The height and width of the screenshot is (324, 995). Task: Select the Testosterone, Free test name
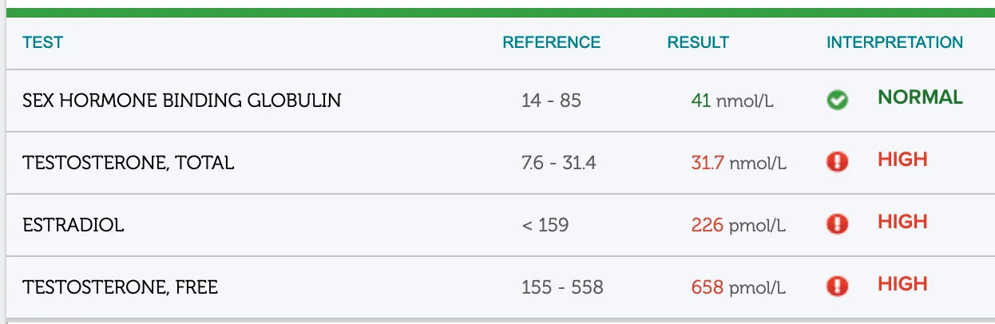(x=120, y=287)
